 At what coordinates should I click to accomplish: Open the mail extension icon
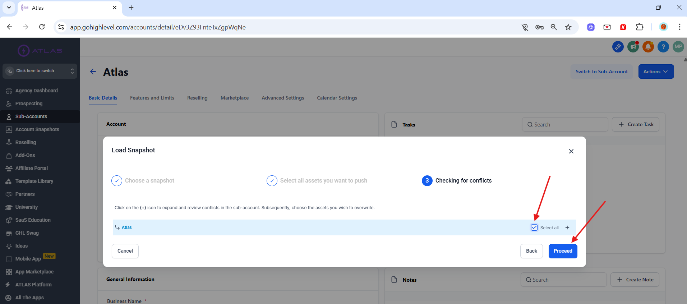click(607, 27)
